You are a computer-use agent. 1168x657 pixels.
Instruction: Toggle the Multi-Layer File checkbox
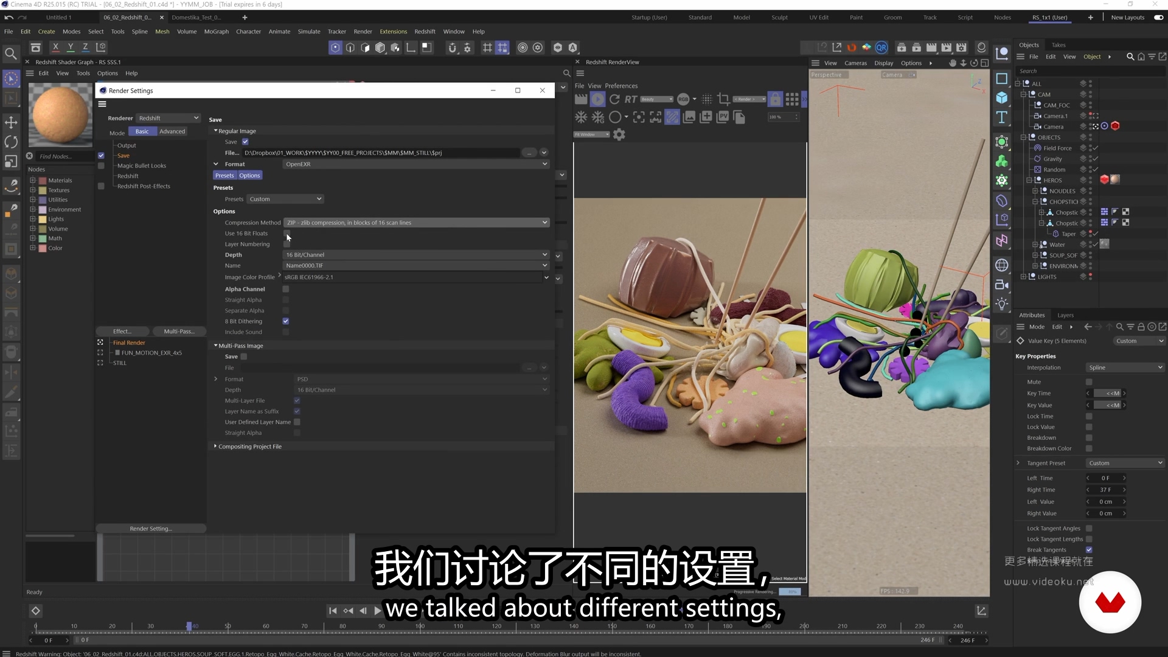pyautogui.click(x=297, y=400)
